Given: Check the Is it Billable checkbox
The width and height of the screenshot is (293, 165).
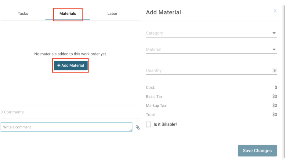Looking at the screenshot, I should (149, 124).
